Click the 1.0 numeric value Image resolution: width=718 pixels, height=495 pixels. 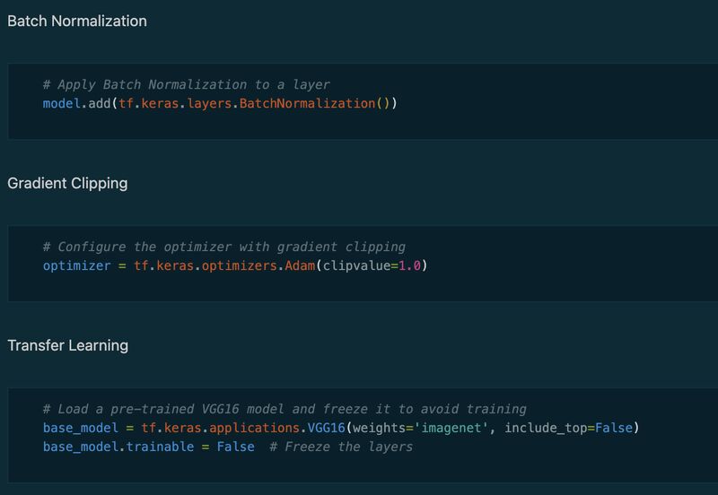[x=409, y=265]
